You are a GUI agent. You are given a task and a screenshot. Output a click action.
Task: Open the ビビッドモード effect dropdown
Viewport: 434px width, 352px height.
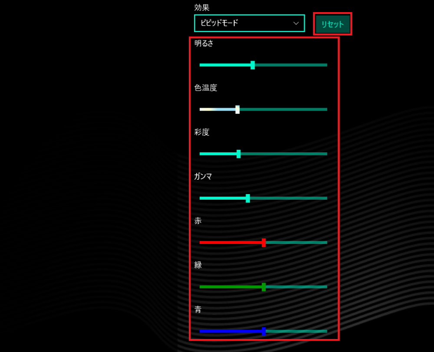pyautogui.click(x=243, y=23)
